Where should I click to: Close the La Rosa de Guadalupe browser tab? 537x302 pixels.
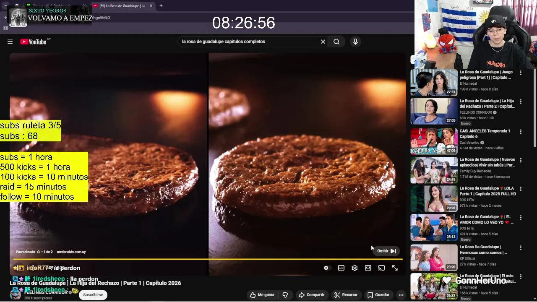click(151, 6)
